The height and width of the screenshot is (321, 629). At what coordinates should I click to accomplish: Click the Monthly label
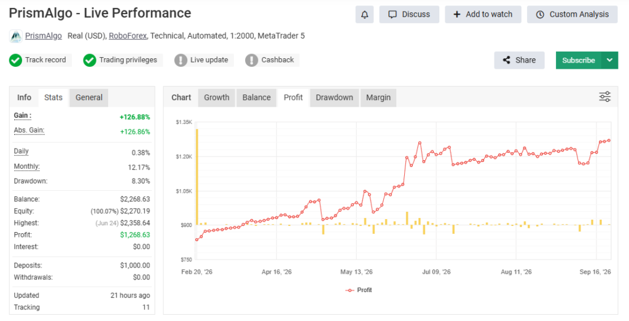(26, 166)
